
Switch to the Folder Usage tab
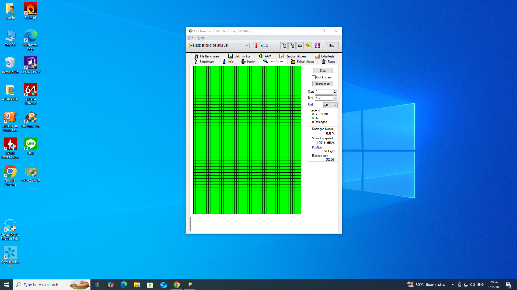coord(302,62)
